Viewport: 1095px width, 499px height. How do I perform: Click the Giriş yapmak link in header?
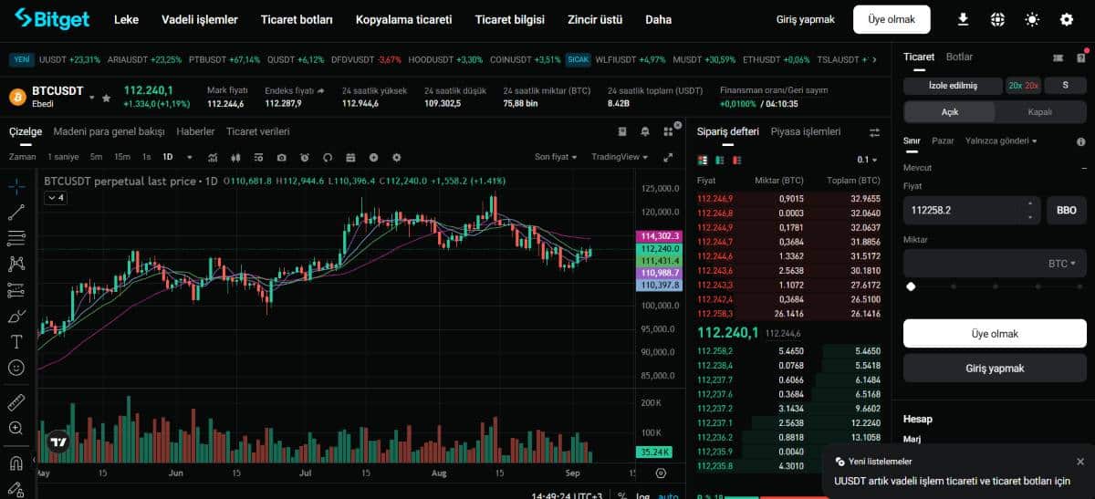[x=805, y=19]
